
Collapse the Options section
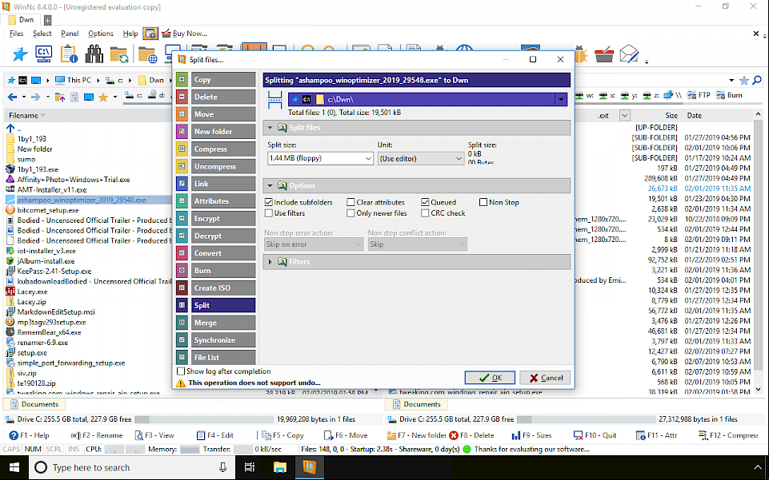pos(270,186)
